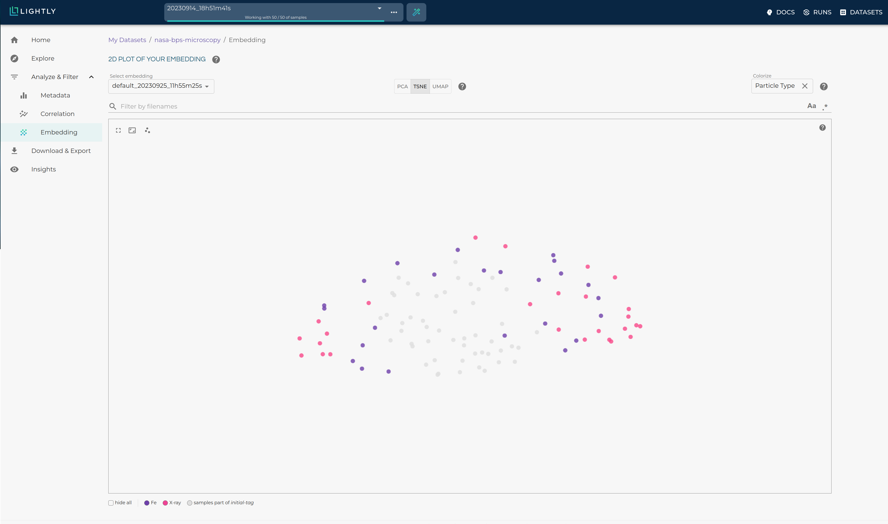Click the Correlation sparkle-line icon
The width and height of the screenshot is (888, 524).
[x=24, y=114]
